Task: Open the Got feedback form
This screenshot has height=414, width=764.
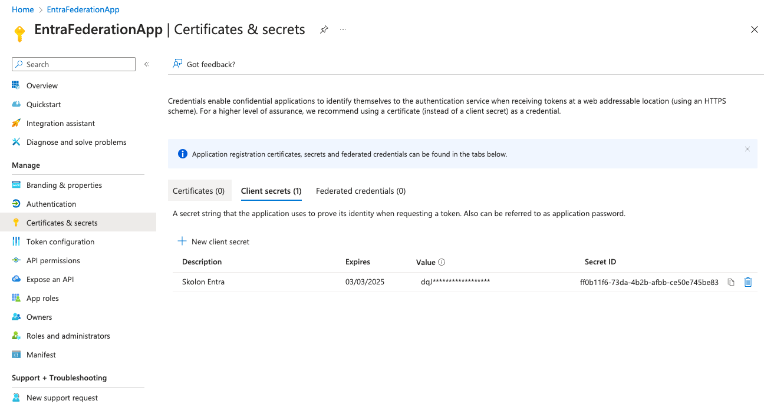Action: [204, 64]
